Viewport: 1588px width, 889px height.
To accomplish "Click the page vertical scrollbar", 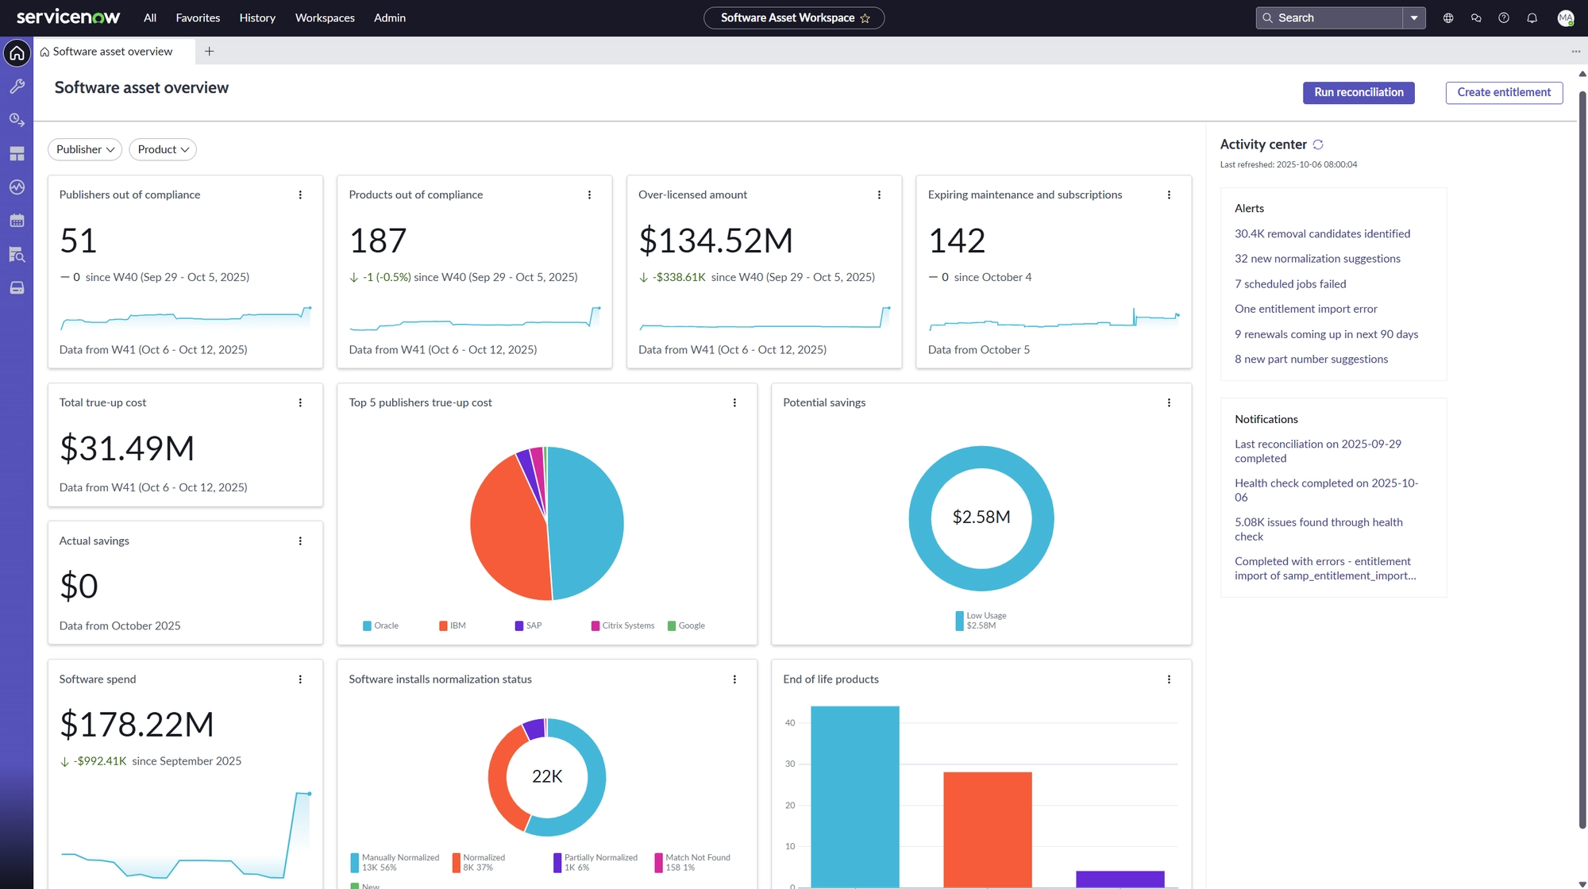I will (1582, 460).
